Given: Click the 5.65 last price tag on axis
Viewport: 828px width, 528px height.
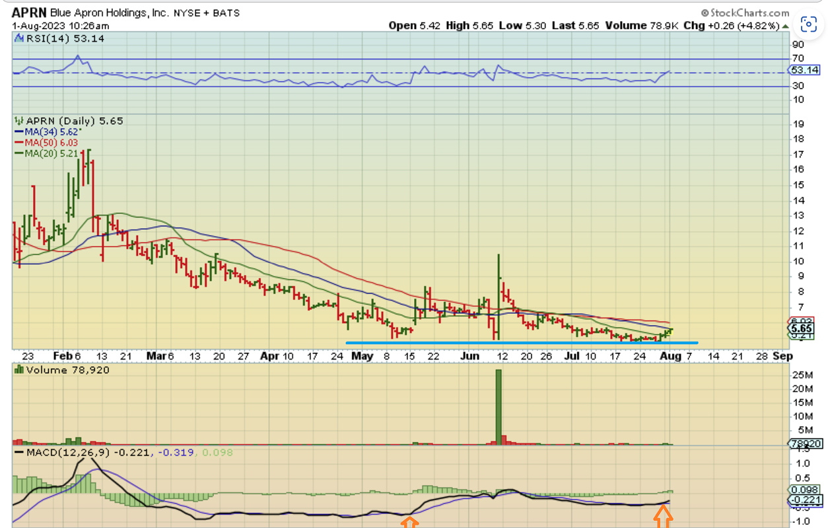Looking at the screenshot, I should pyautogui.click(x=801, y=328).
